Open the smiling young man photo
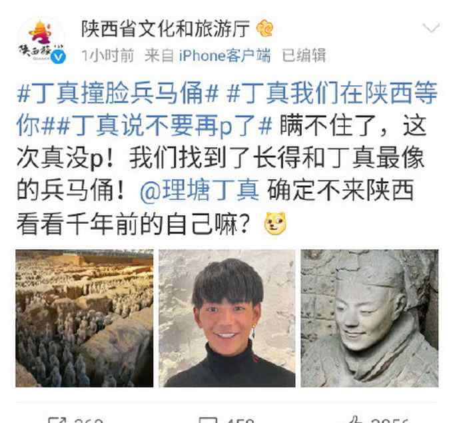This screenshot has height=423, width=453. [227, 318]
